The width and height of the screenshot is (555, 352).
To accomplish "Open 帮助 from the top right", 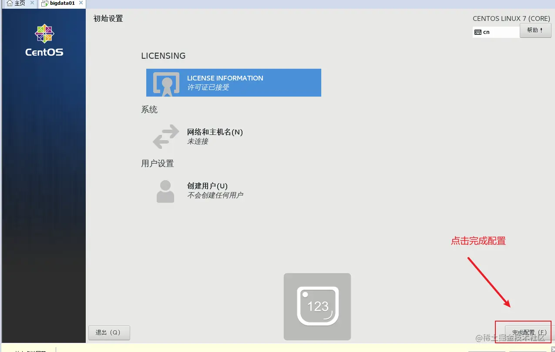I will [x=535, y=30].
